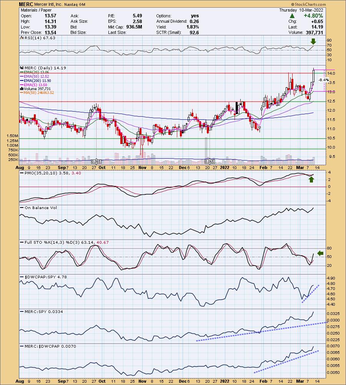Click the 80 level on the Full STO axis
This screenshot has width=346, height=385.
click(329, 248)
